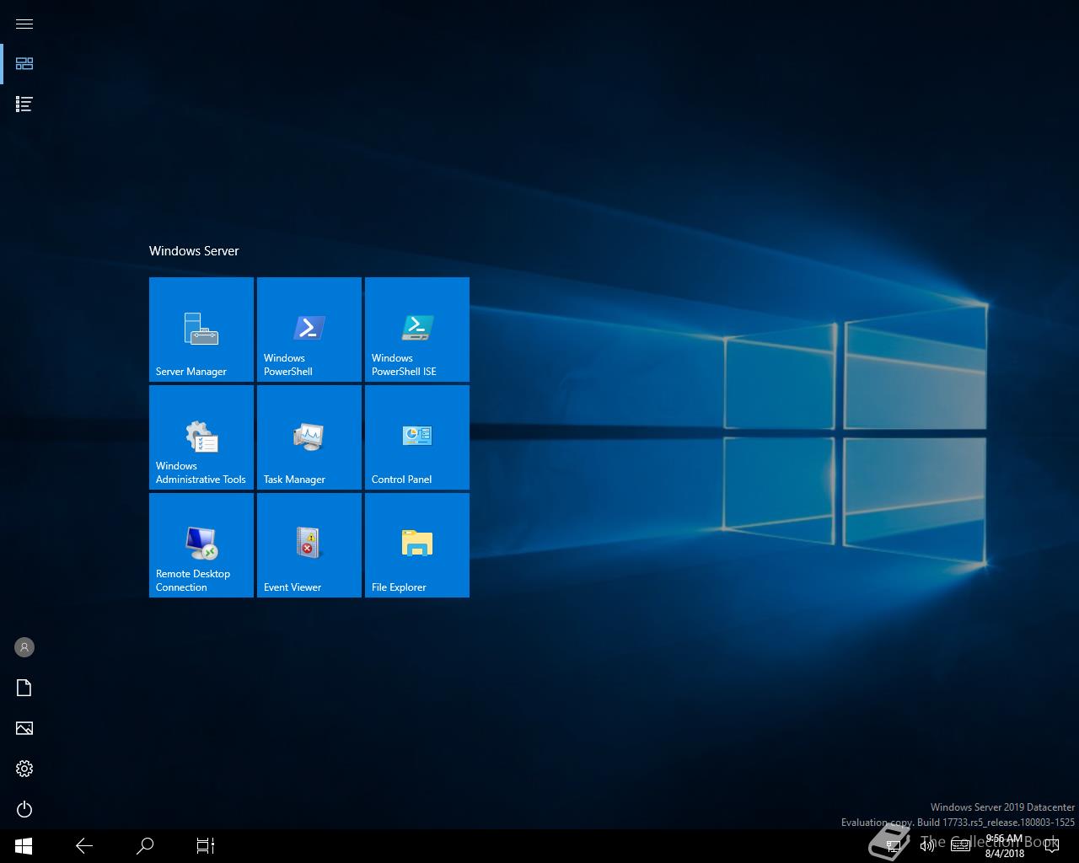Open the Action Center notifications icon
Screen dimensions: 1079x863
(x=1051, y=845)
